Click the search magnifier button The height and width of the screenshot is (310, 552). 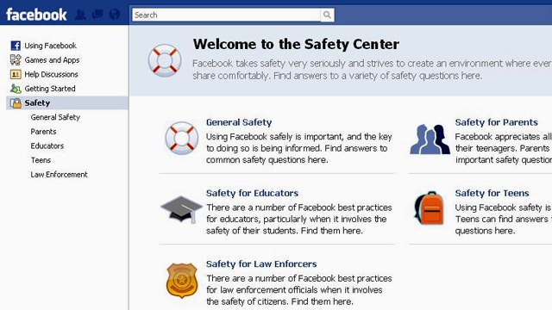327,15
